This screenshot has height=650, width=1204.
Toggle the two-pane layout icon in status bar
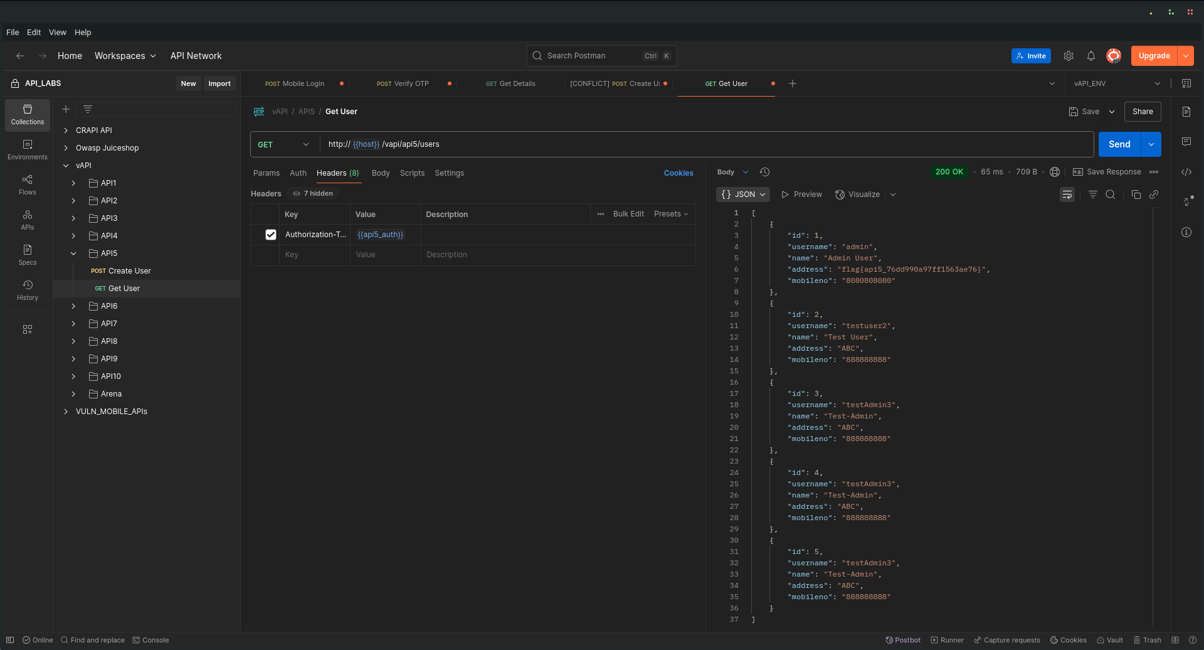1175,640
